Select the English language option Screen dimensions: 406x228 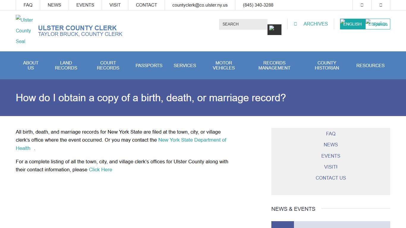tap(352, 24)
